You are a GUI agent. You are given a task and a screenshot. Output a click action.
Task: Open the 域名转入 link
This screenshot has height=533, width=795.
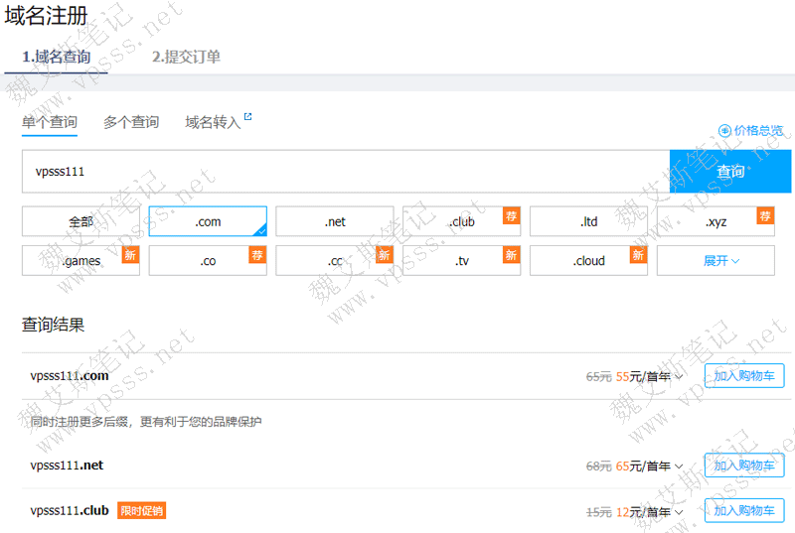pos(213,122)
